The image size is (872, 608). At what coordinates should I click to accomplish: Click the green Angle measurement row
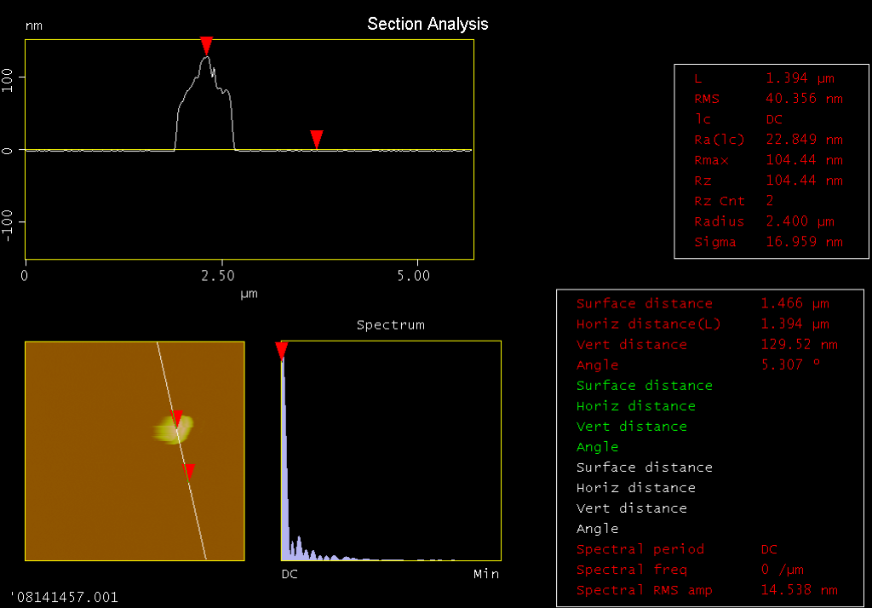(x=597, y=447)
